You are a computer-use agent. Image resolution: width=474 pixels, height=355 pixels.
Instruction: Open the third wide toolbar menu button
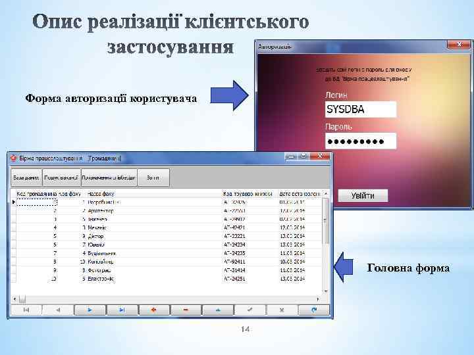coord(109,177)
